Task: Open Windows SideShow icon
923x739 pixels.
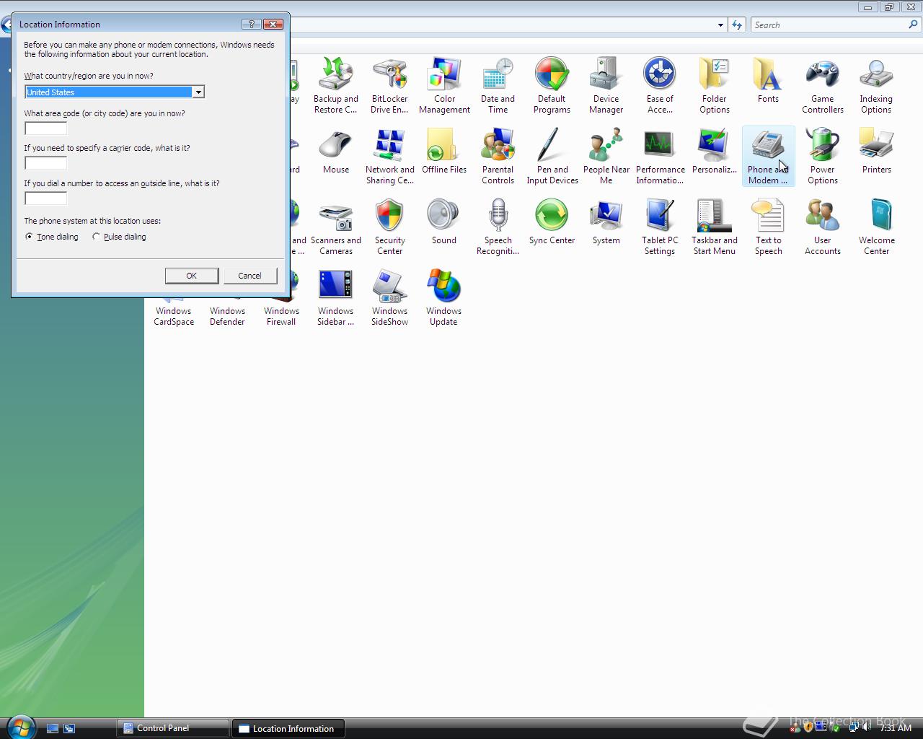Action: [389, 297]
